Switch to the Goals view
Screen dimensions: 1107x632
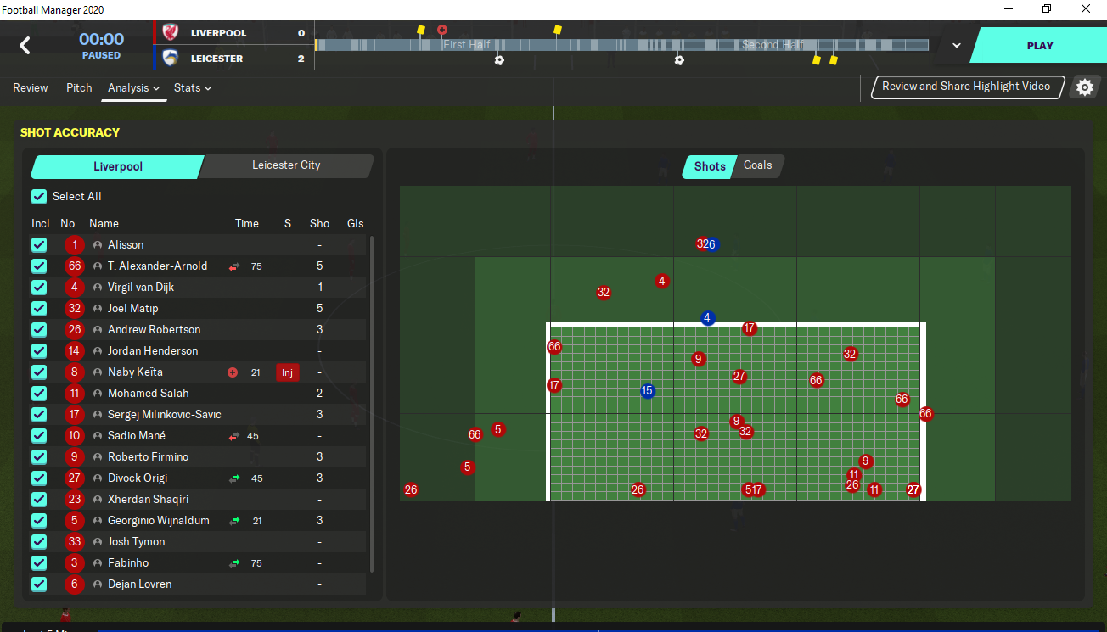[x=758, y=165]
